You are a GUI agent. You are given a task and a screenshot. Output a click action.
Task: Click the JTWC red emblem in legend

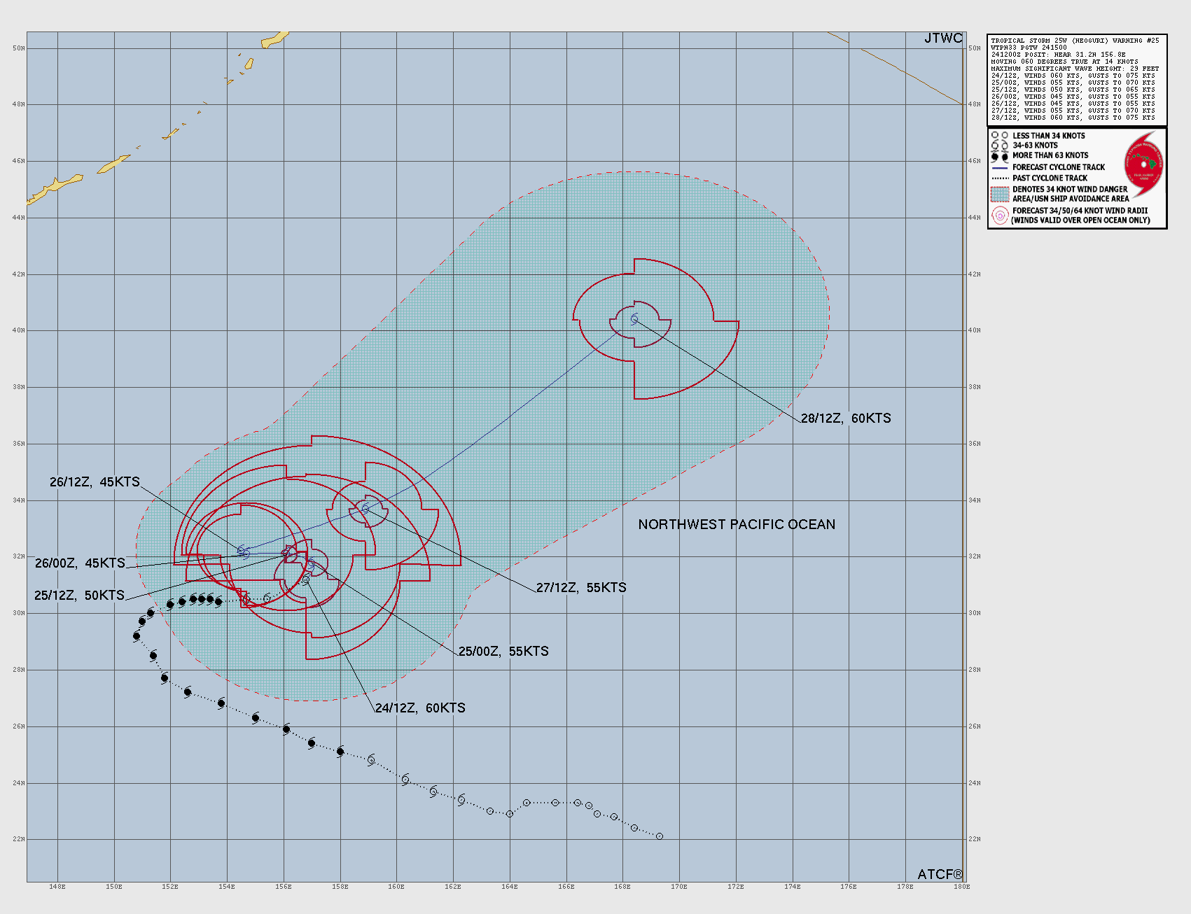[1143, 167]
